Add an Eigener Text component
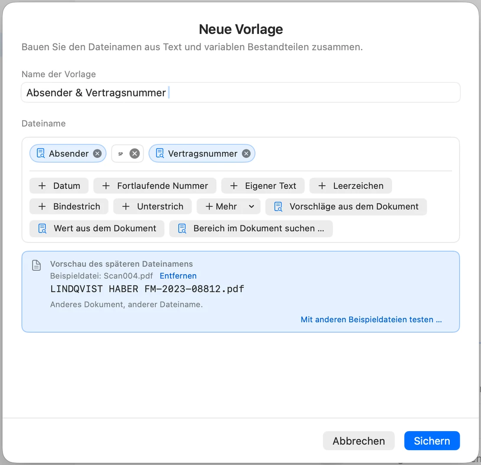 click(263, 186)
